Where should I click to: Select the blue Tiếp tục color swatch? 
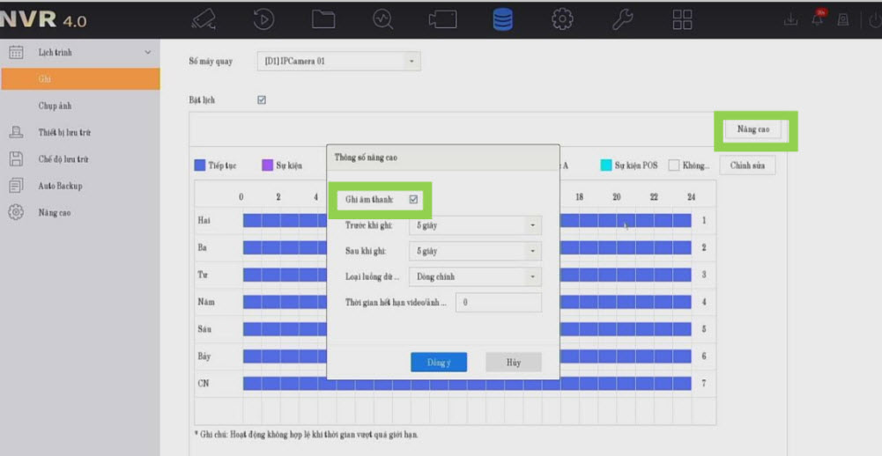[200, 165]
